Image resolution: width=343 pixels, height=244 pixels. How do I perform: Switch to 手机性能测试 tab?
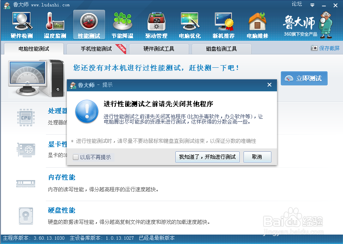pyautogui.click(x=96, y=48)
